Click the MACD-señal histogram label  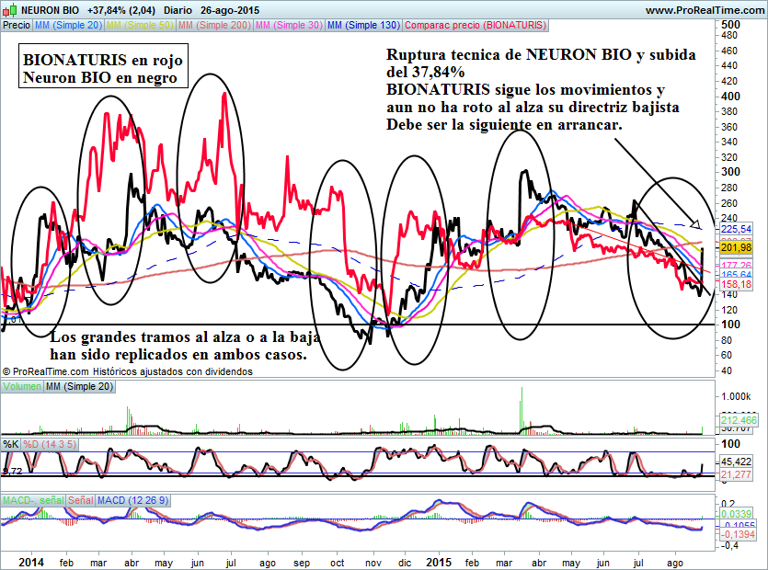32,500
